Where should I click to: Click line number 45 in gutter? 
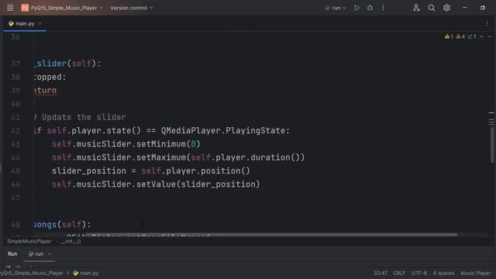tap(15, 170)
